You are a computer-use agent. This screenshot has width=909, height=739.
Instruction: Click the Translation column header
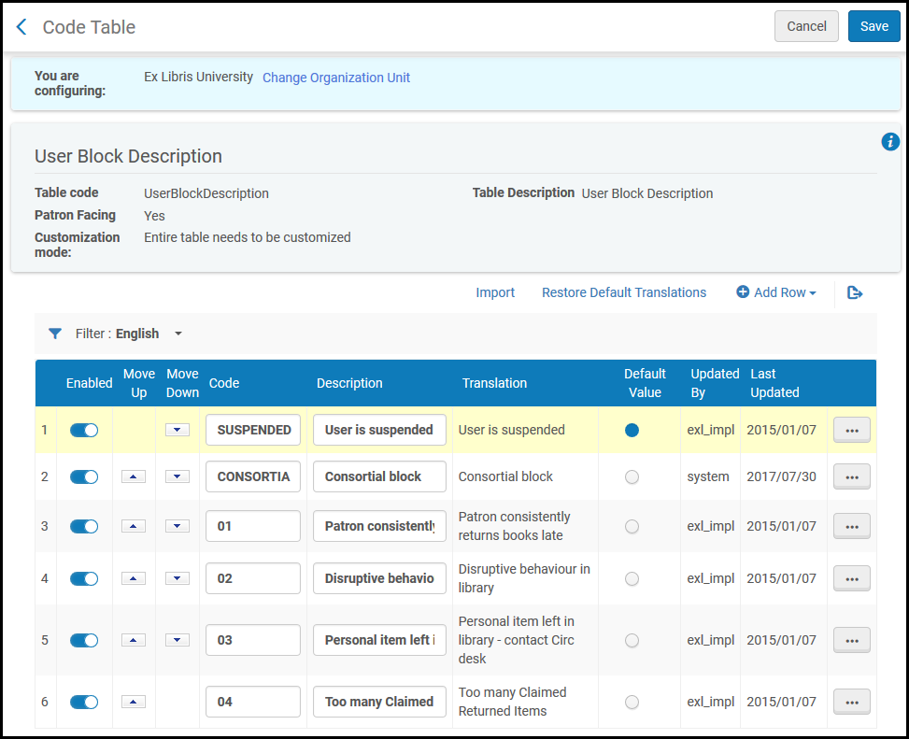(494, 383)
